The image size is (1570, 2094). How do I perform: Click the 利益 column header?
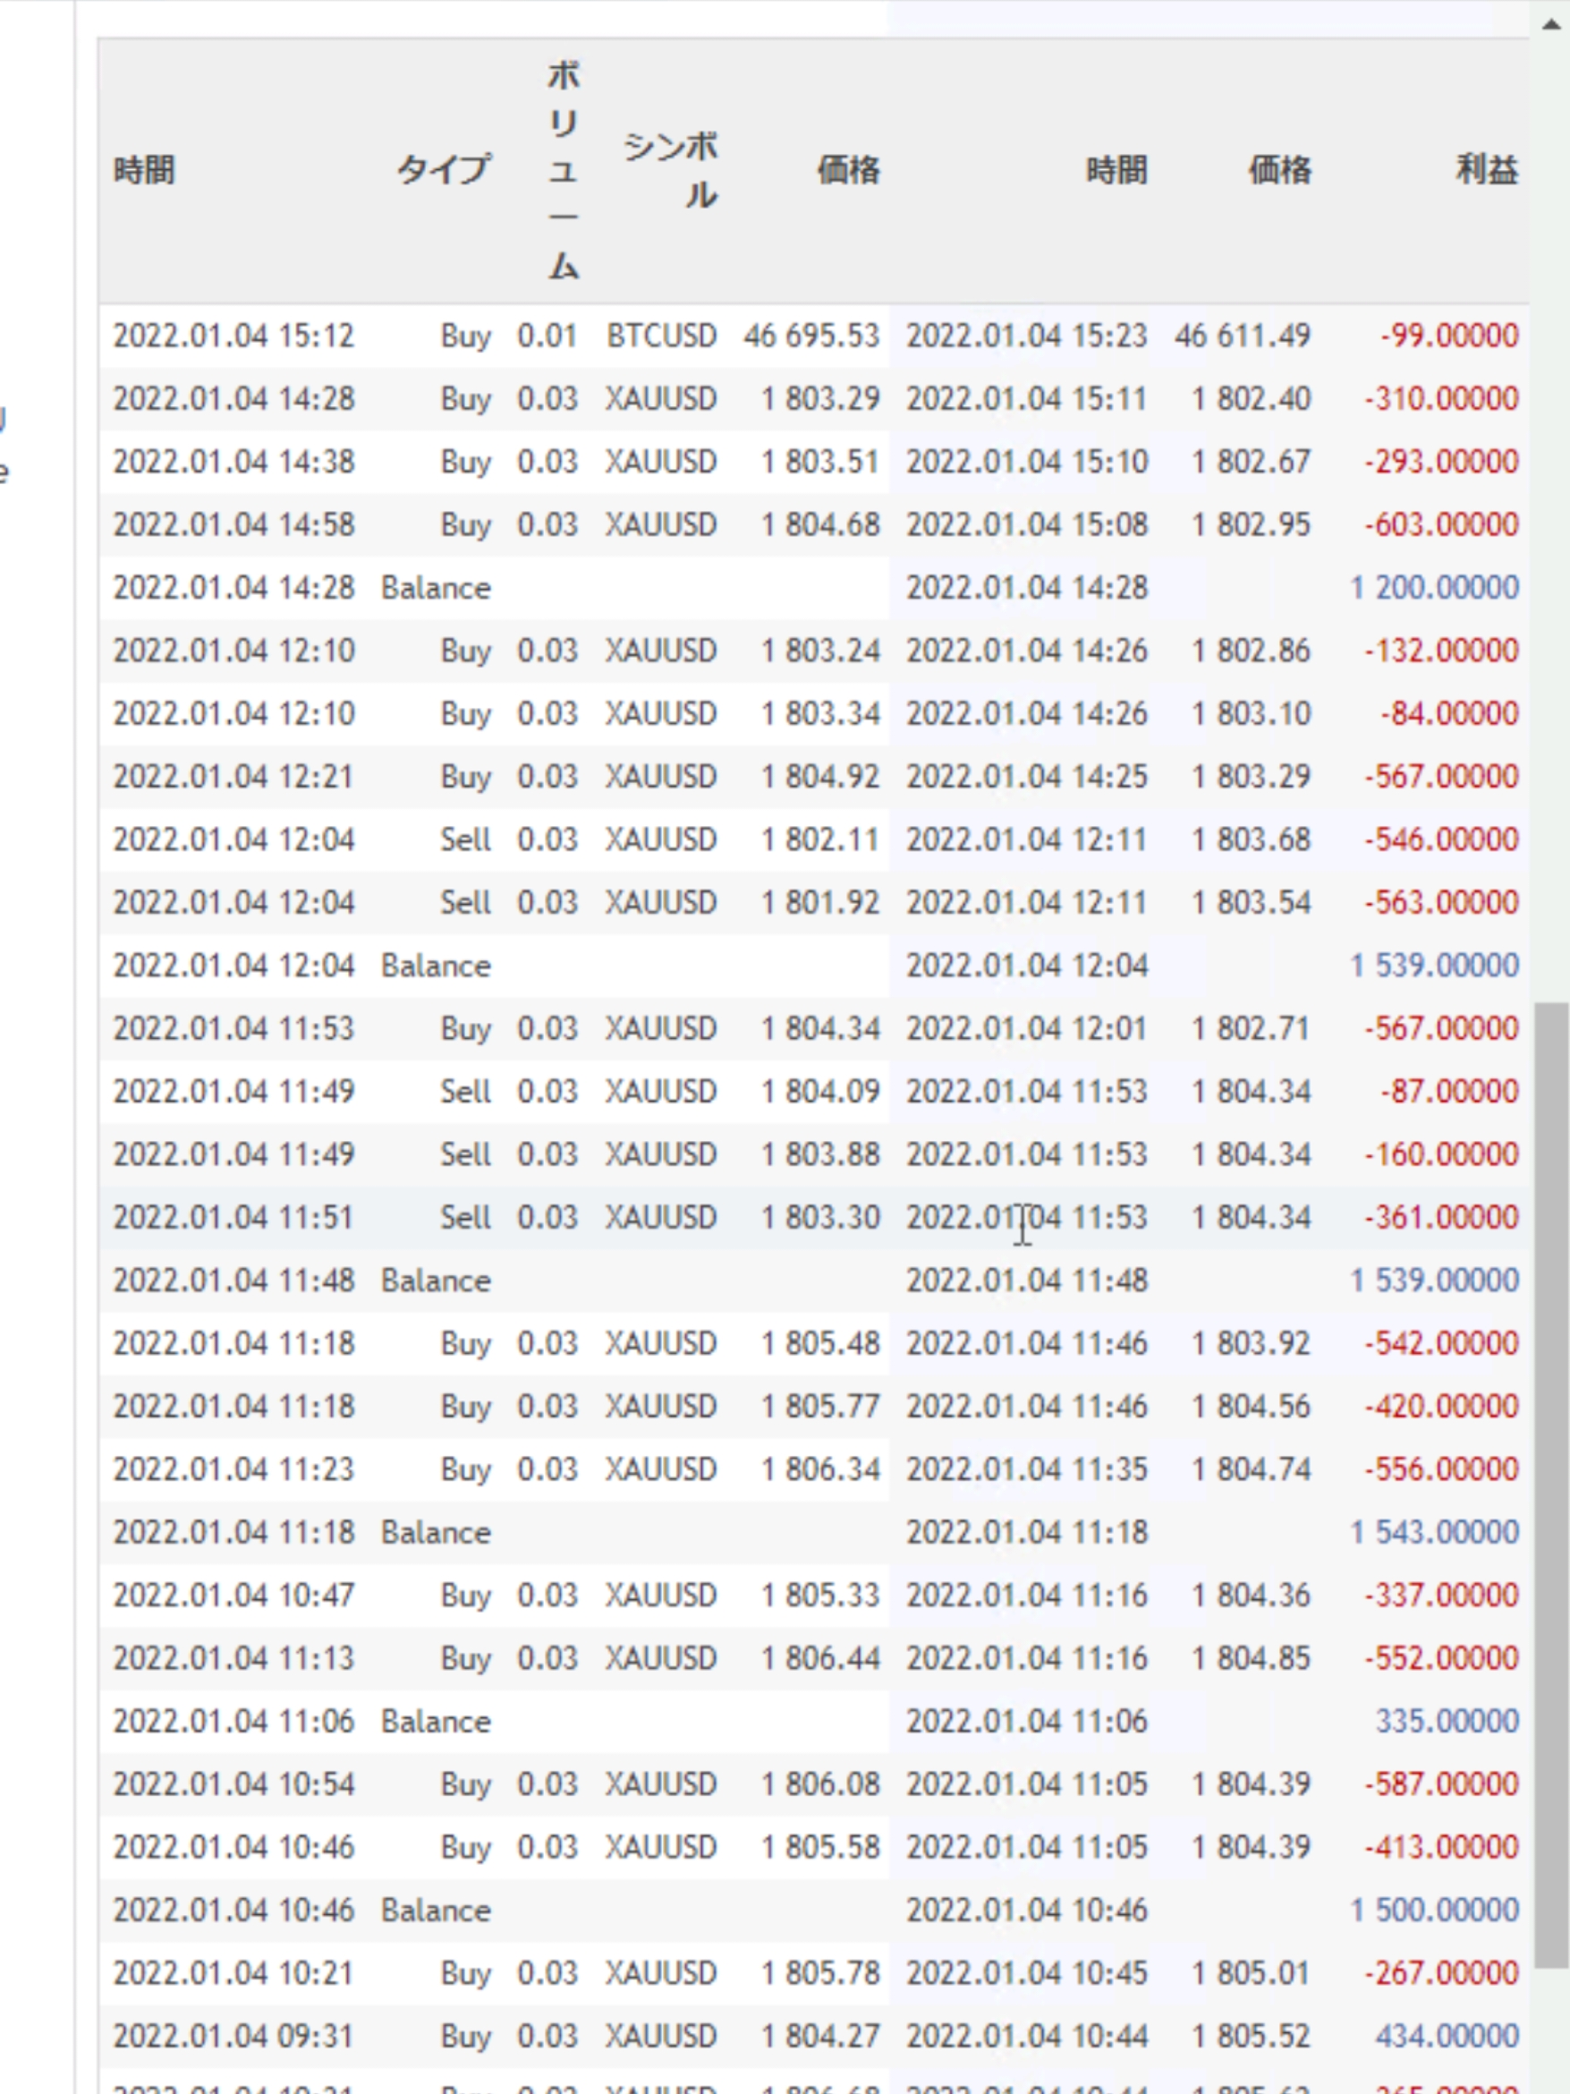tap(1486, 170)
